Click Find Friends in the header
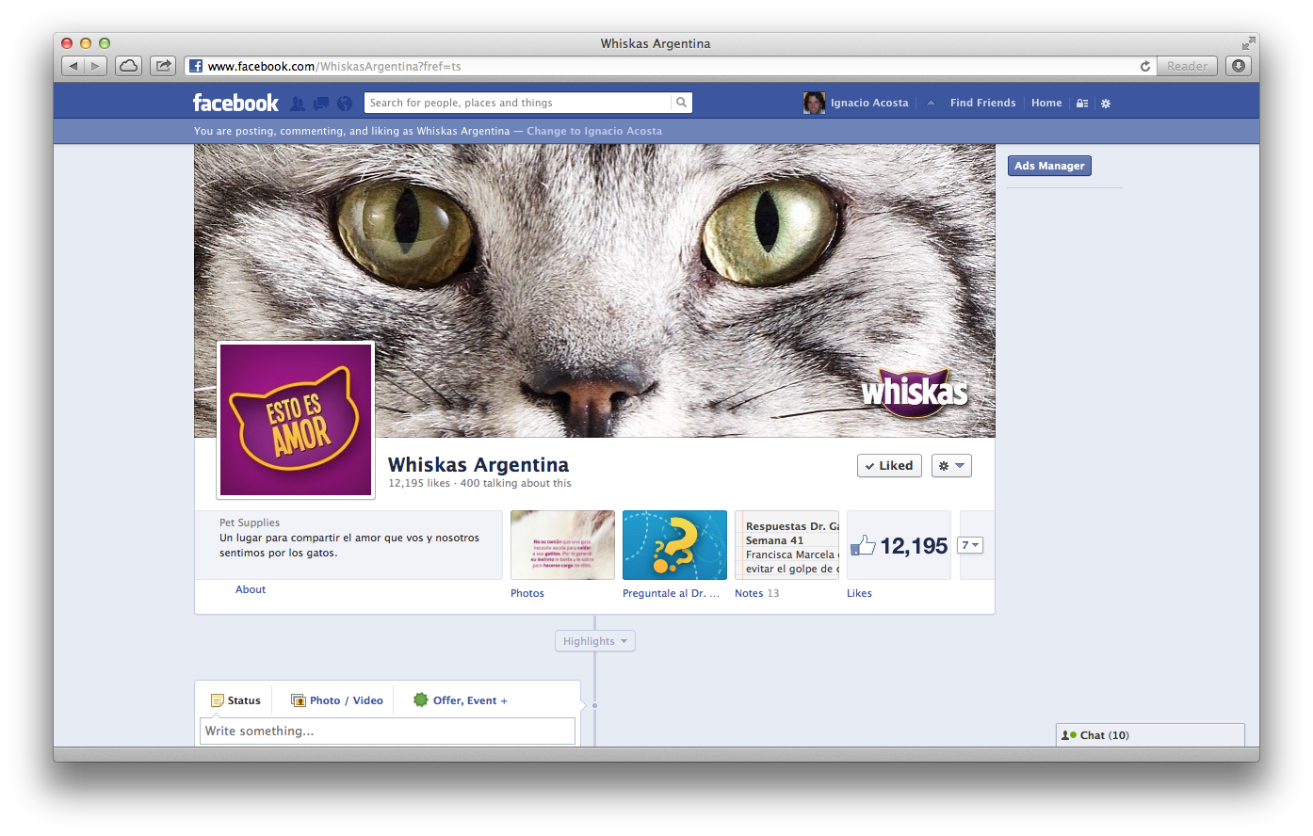This screenshot has width=1313, height=836. tap(982, 104)
